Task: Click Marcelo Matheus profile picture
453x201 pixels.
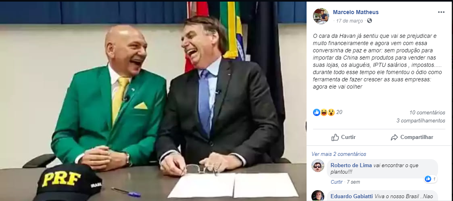Action: tap(321, 16)
